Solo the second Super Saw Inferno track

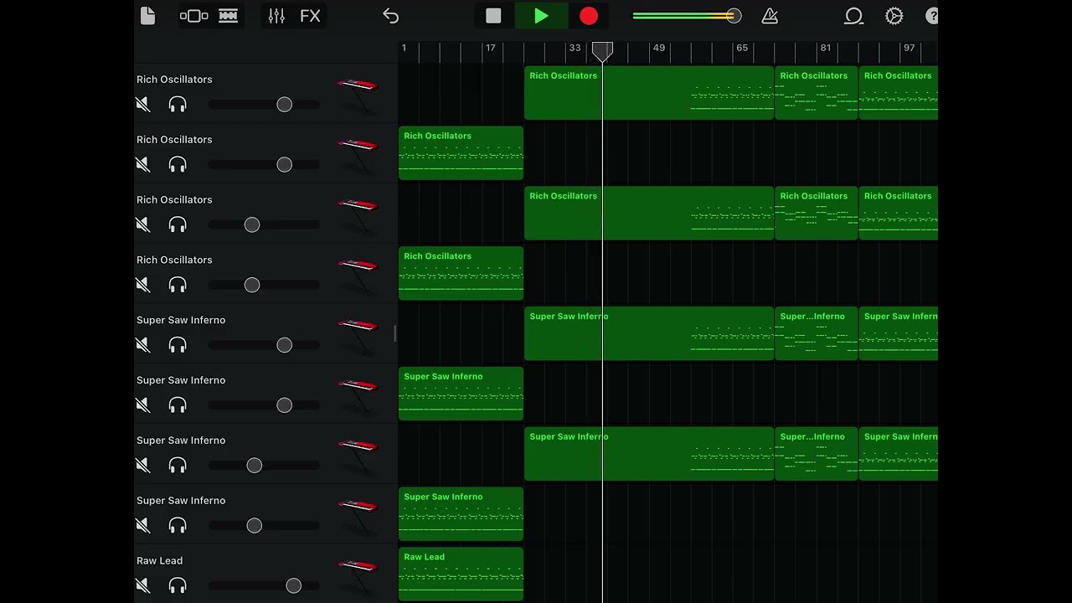coord(178,405)
